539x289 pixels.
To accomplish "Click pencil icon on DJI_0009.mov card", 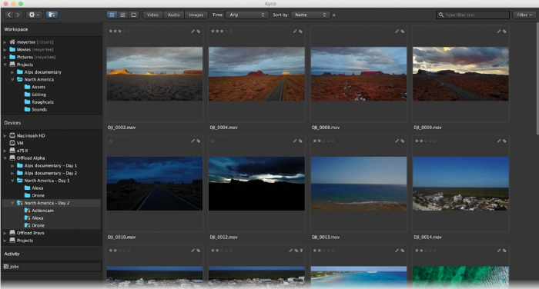I will pos(499,32).
